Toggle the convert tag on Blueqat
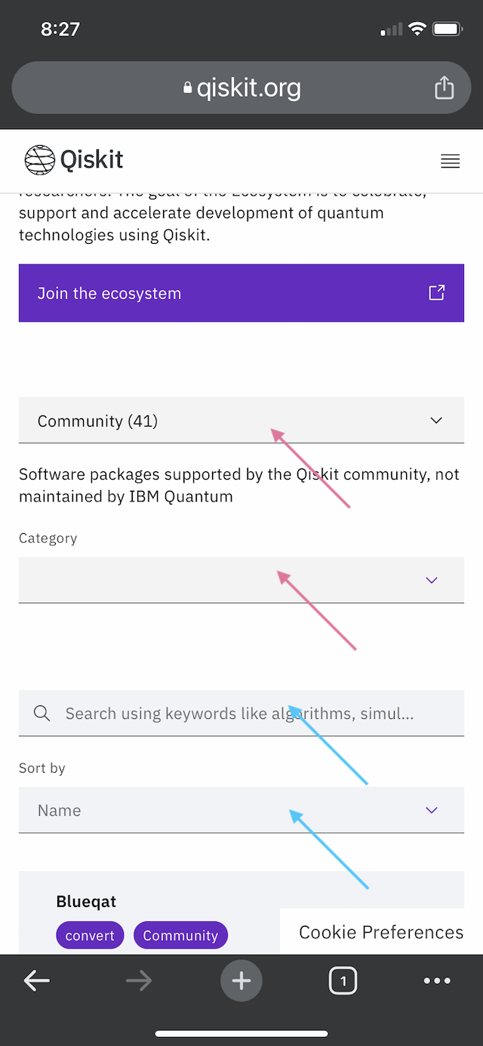The height and width of the screenshot is (1046, 483). tap(89, 935)
